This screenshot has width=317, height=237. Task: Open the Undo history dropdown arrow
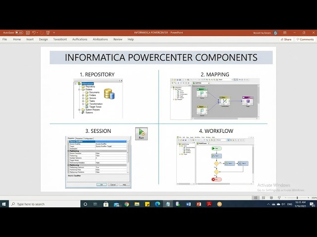coord(38,33)
